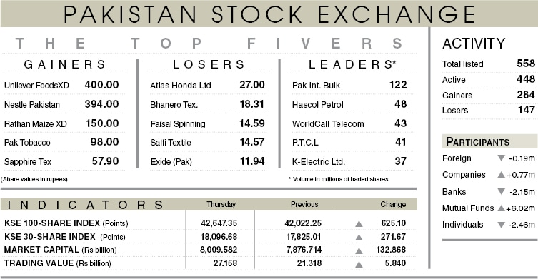Click the Participants section header
The image size is (538, 279).
click(477, 141)
